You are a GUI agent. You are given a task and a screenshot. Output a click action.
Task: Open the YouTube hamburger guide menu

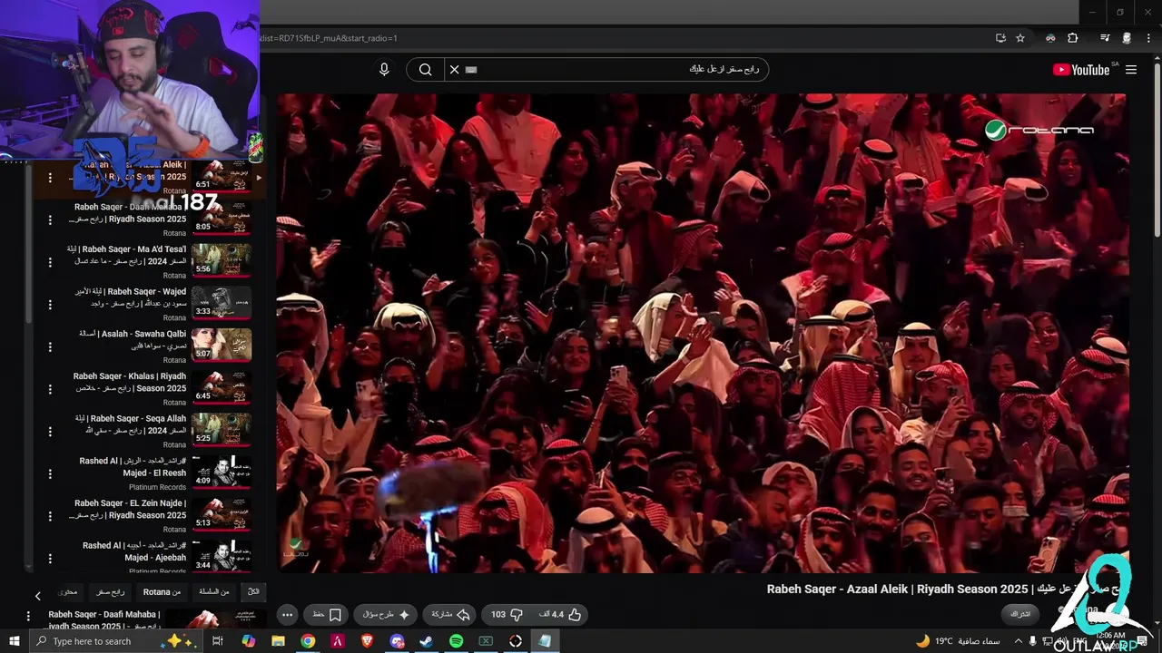1131,70
